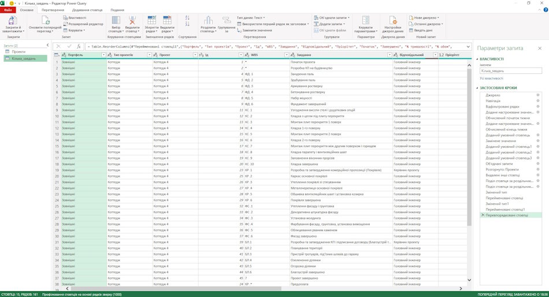Click the Групування за icon
Viewport: 549px width, 297px height.
click(x=227, y=20)
